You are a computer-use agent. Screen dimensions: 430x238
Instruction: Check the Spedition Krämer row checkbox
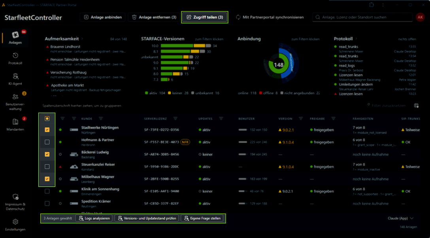pos(47,204)
